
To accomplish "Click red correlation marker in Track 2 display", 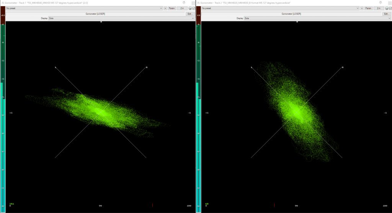I will pyautogui.click(x=274, y=205).
